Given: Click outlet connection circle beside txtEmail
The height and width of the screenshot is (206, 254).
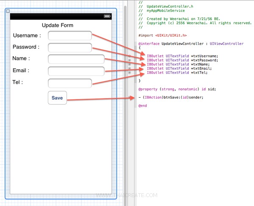Looking at the screenshot, I should pyautogui.click(x=130, y=68).
